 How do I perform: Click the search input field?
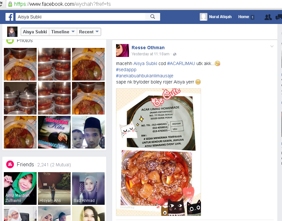[x=81, y=17]
